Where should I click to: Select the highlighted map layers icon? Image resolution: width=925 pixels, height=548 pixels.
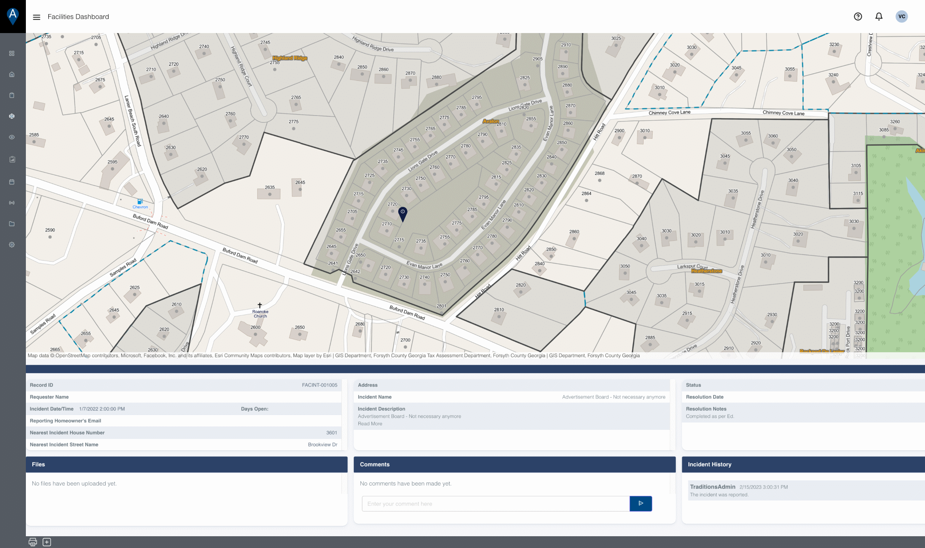point(12,116)
